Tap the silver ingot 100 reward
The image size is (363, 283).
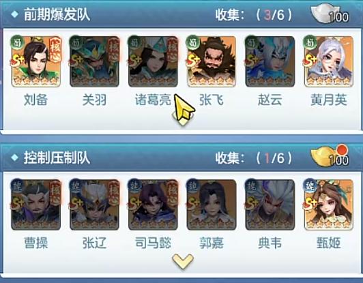(329, 14)
